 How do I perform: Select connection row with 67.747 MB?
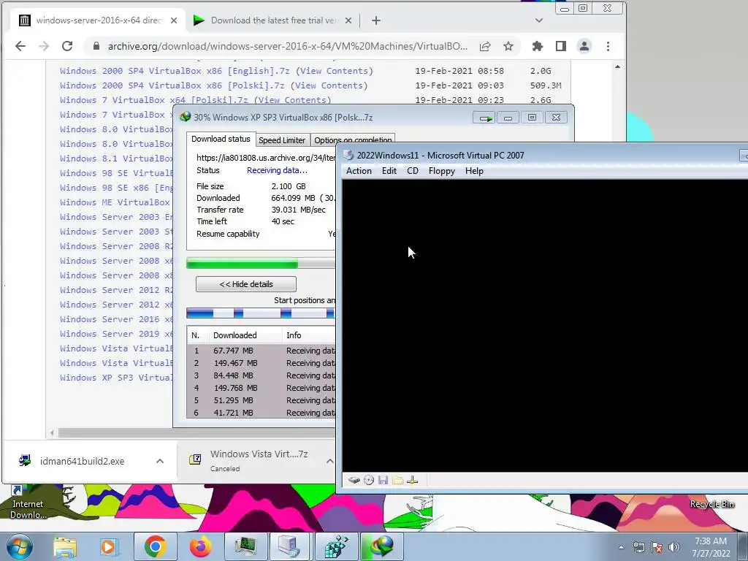click(262, 351)
